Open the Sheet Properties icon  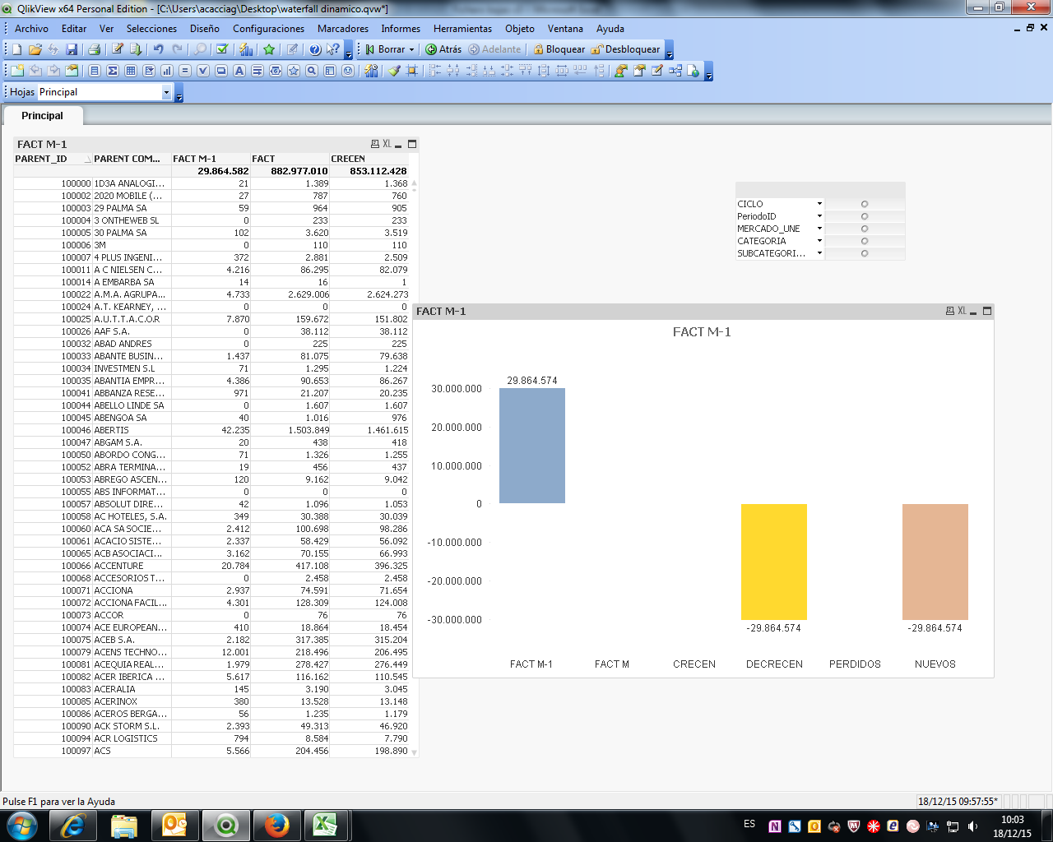(72, 71)
